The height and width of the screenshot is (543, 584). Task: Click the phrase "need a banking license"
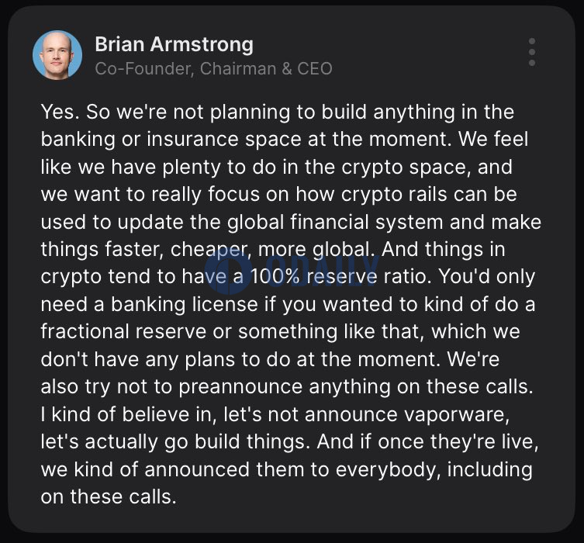click(x=150, y=305)
